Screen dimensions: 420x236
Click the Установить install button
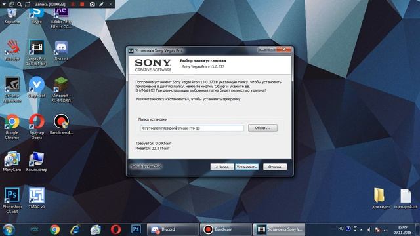[x=247, y=167]
